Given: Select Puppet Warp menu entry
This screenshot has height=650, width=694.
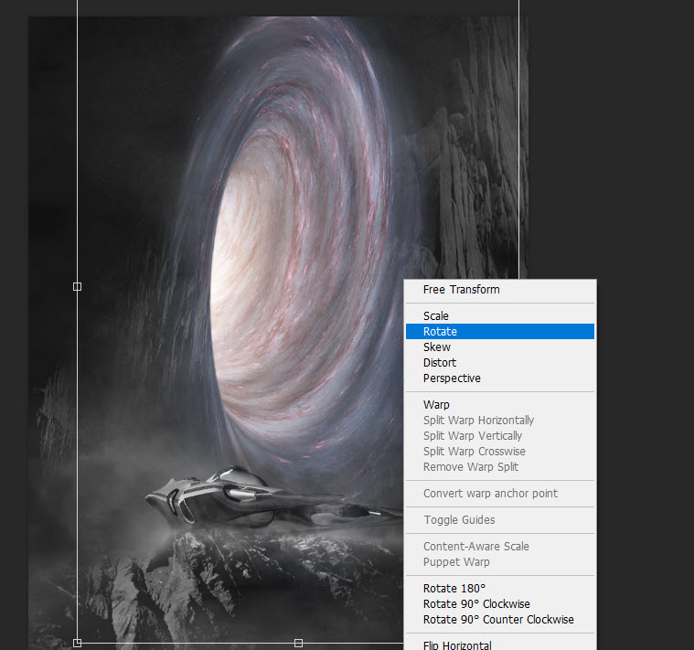Looking at the screenshot, I should coord(456,562).
